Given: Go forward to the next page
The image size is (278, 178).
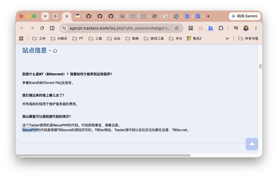Looking at the screenshot, I should click(x=32, y=28).
